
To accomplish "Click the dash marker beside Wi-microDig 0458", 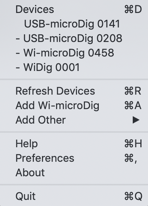I will coord(18,53).
